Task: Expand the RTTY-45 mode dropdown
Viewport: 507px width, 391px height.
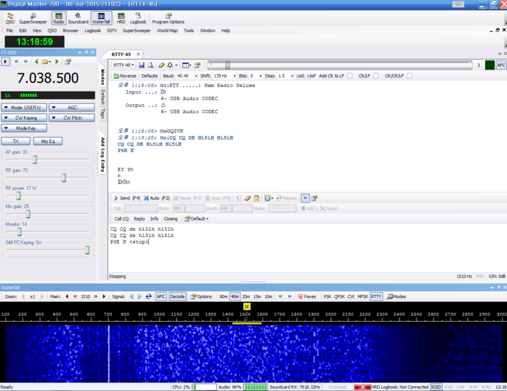Action: point(124,65)
